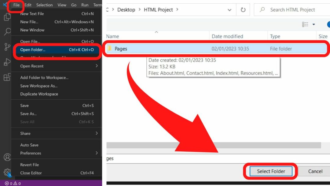The image size is (330, 186).
Task: Click the horizontal scrollbar in file list
Action: [x=214, y=145]
